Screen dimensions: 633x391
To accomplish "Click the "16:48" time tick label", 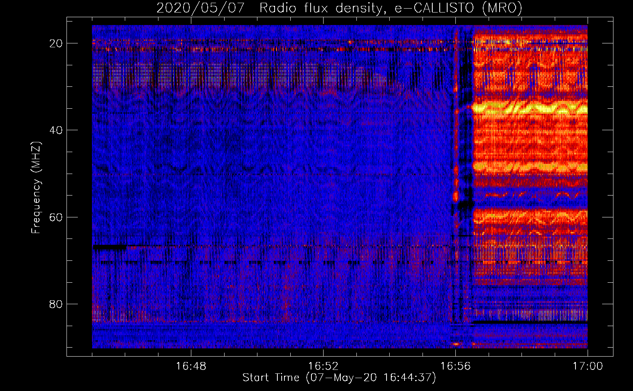I will pos(191,366).
